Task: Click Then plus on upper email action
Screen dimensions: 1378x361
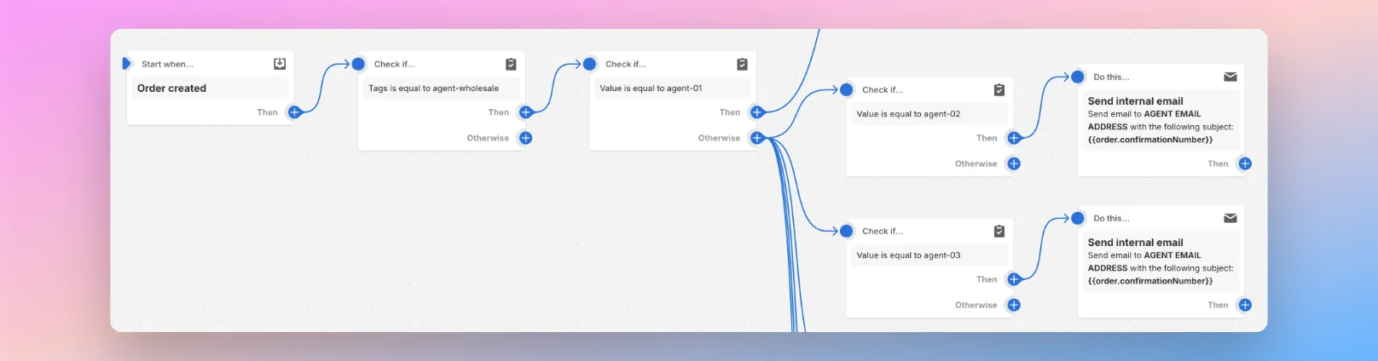Action: click(x=1245, y=163)
